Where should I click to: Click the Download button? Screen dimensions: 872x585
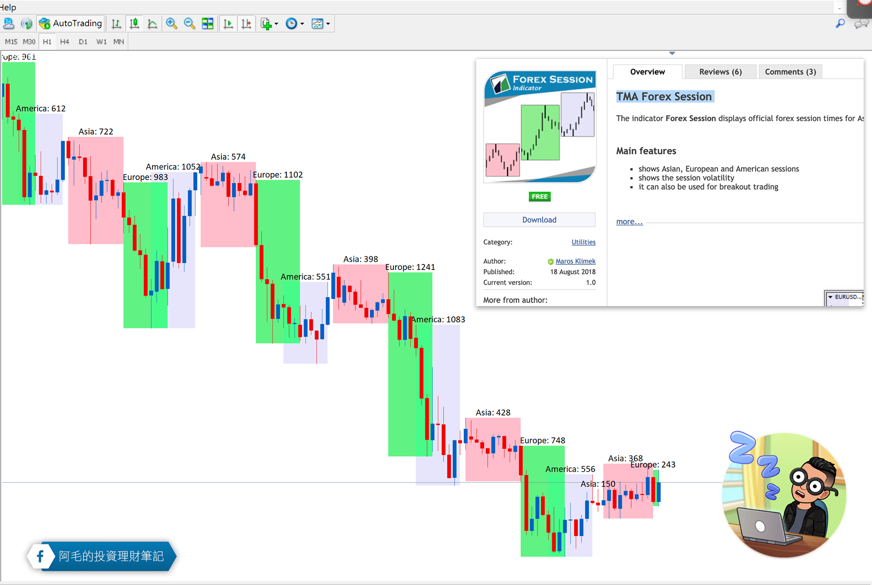pyautogui.click(x=539, y=220)
